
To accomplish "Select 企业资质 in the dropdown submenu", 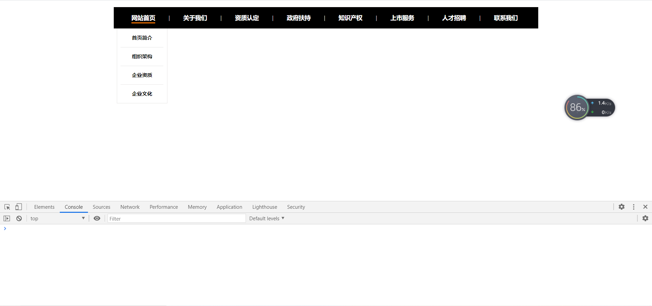I will pyautogui.click(x=142, y=75).
